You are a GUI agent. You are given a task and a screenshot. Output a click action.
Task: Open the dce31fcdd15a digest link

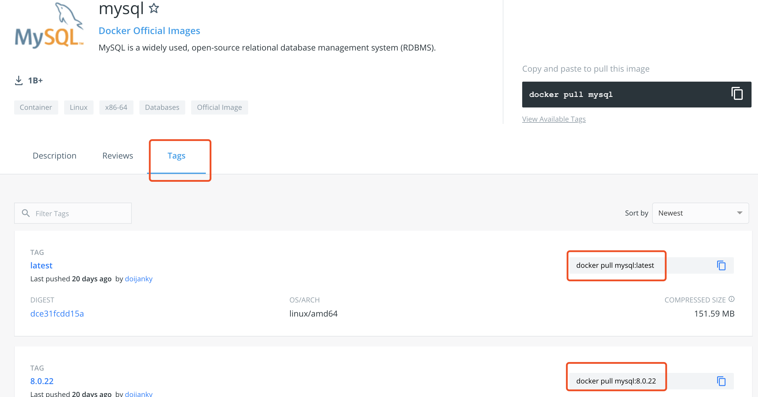57,314
